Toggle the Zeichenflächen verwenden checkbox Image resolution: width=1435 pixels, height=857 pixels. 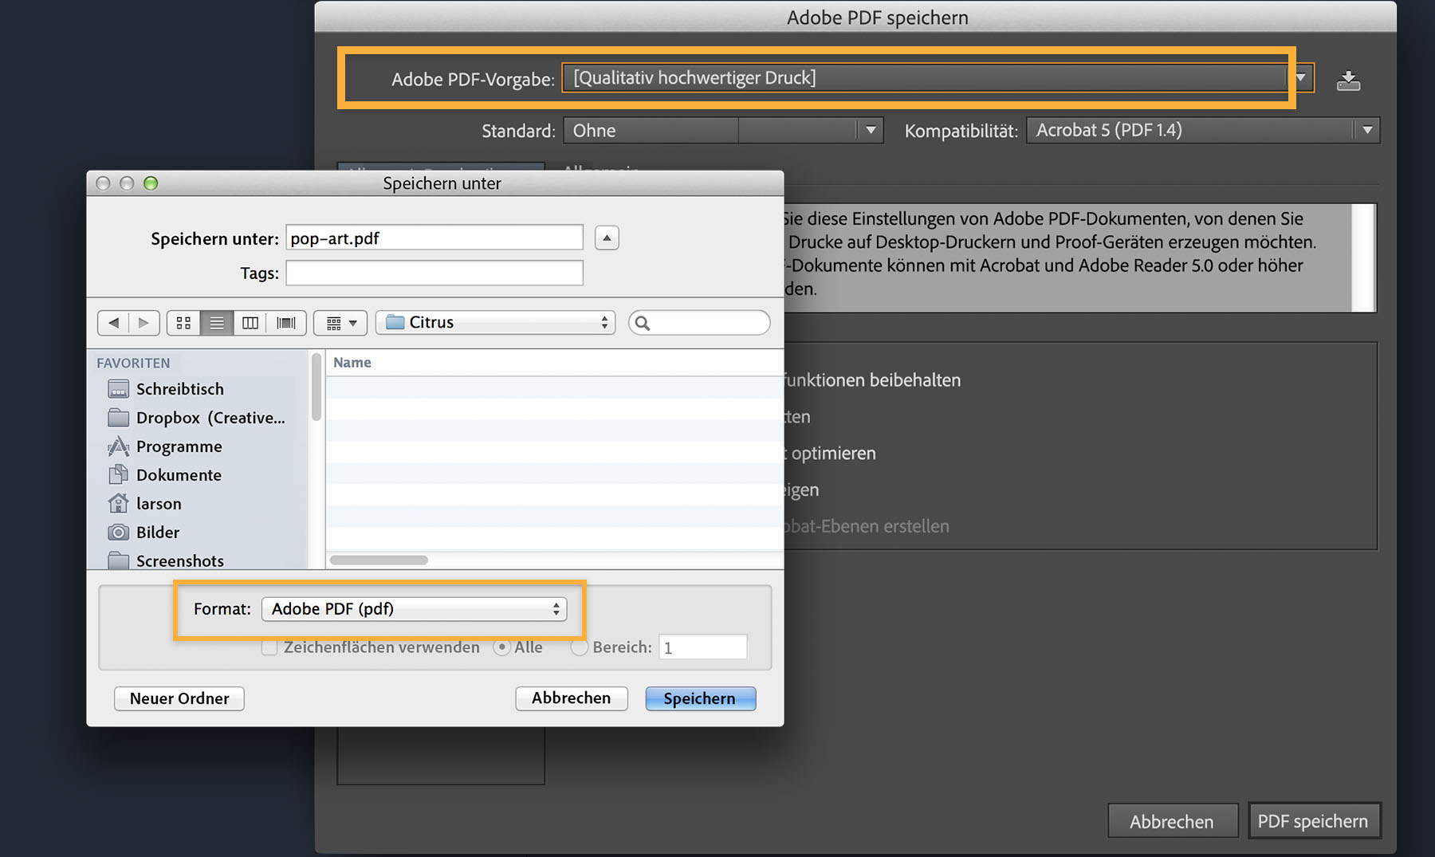pos(269,647)
